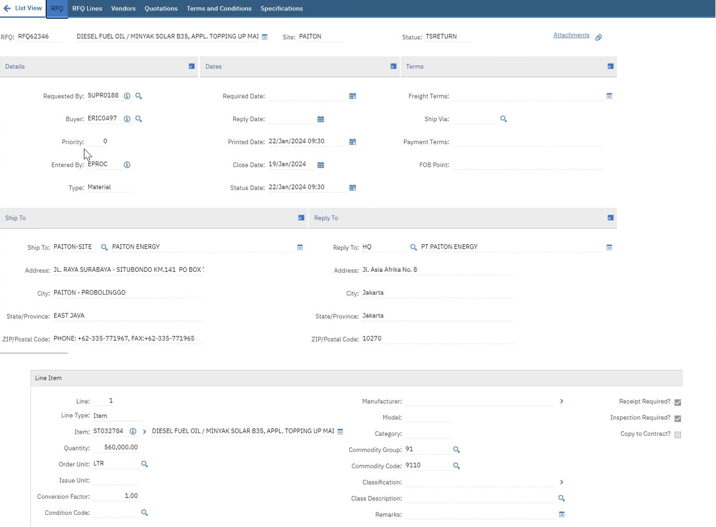Image resolution: width=716 pixels, height=527 pixels.
Task: Open the Quotations tab
Action: tap(161, 8)
